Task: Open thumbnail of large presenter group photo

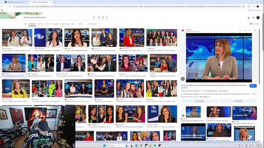Action: [162, 38]
